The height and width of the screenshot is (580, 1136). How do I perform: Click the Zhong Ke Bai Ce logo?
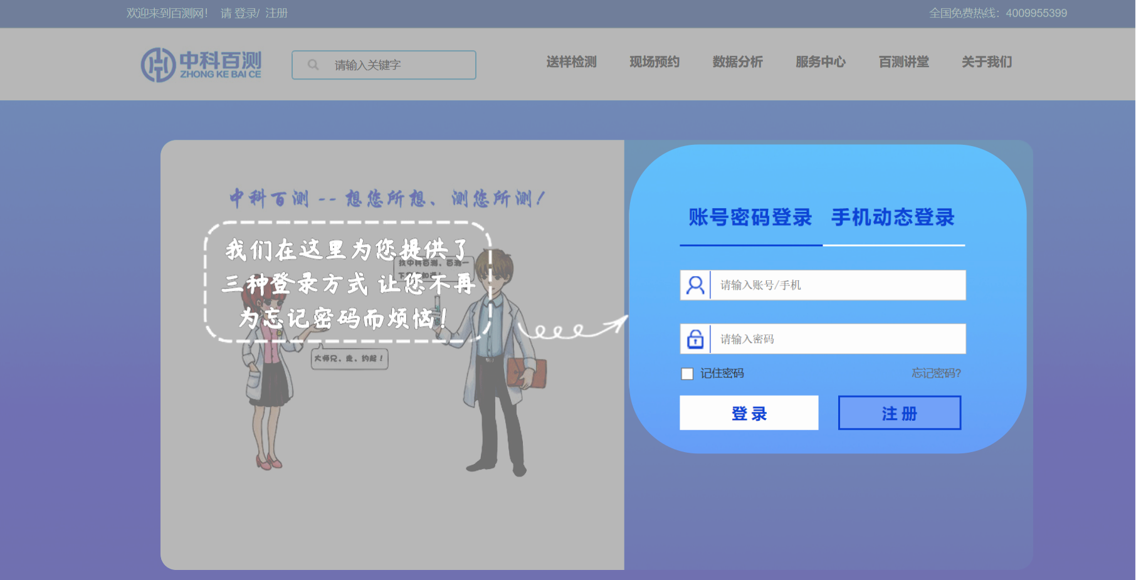click(201, 65)
